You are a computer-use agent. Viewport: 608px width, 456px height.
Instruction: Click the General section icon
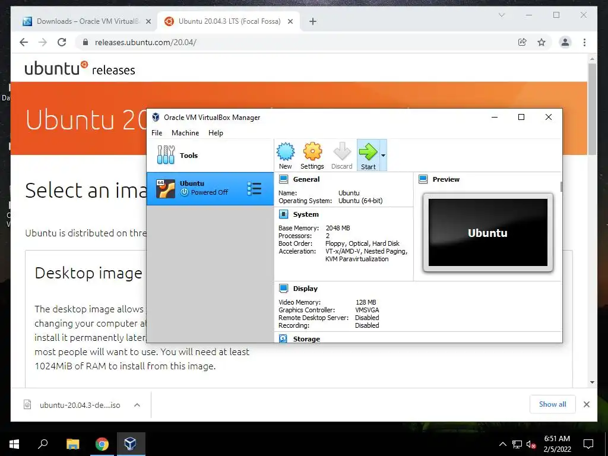(x=283, y=179)
